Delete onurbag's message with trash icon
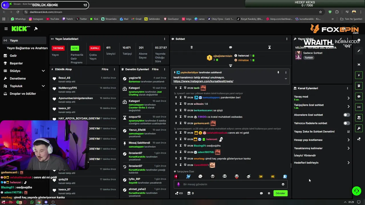365x205 pixels. [176, 158]
